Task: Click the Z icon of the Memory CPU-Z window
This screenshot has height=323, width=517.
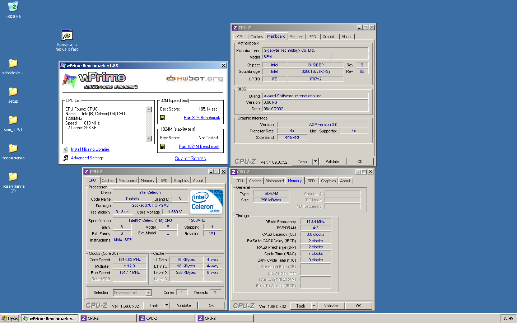Action: pyautogui.click(x=233, y=172)
